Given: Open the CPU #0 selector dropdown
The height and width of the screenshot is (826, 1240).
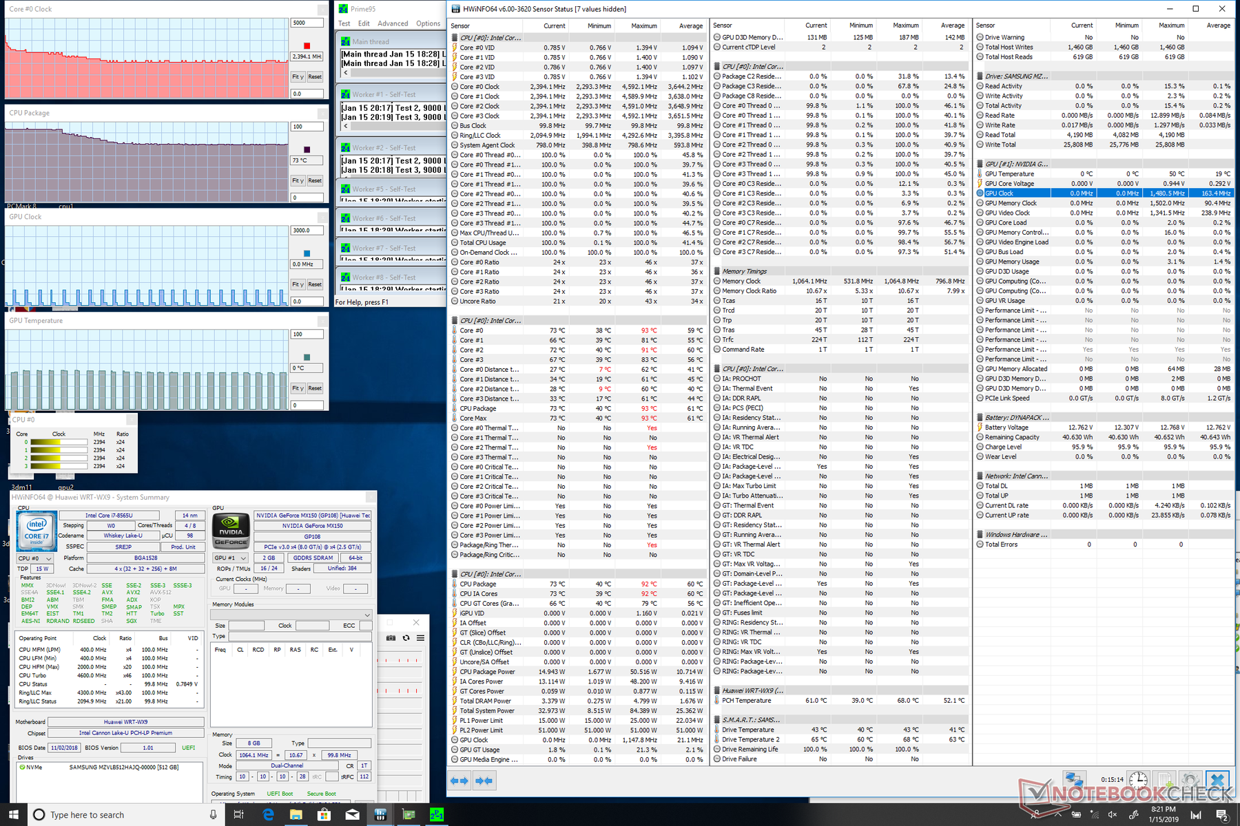Looking at the screenshot, I should (x=34, y=558).
